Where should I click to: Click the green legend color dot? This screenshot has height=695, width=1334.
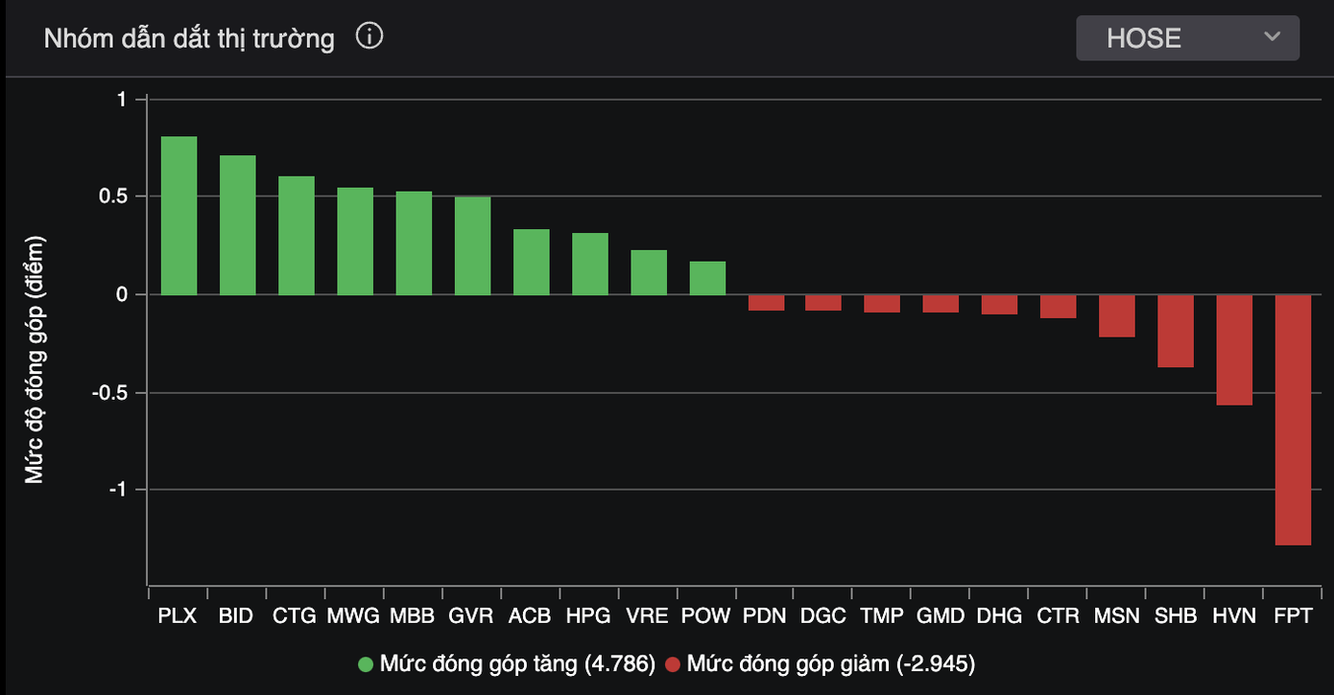(366, 664)
